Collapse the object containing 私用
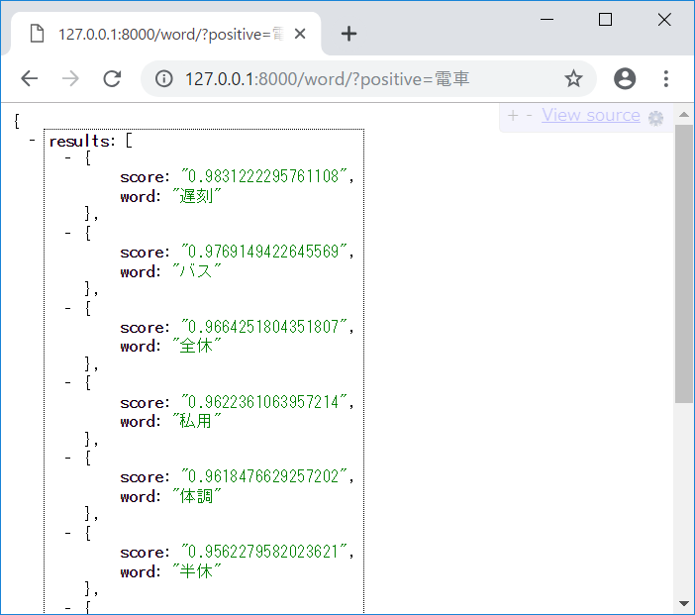695x615 pixels. (67, 382)
